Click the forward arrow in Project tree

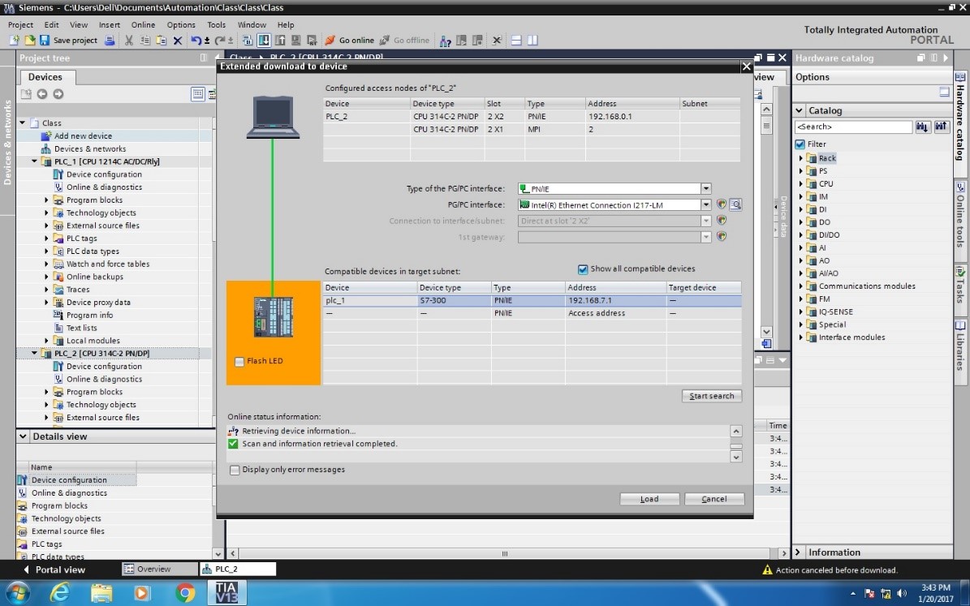58,94
